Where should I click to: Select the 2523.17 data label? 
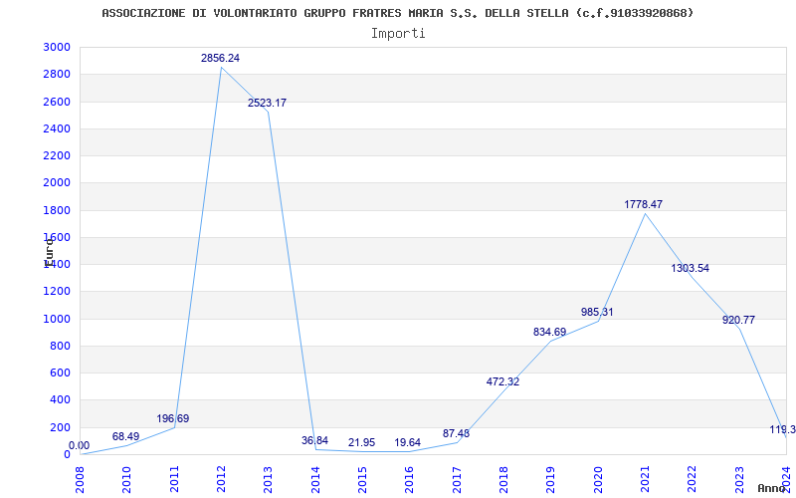267,104
